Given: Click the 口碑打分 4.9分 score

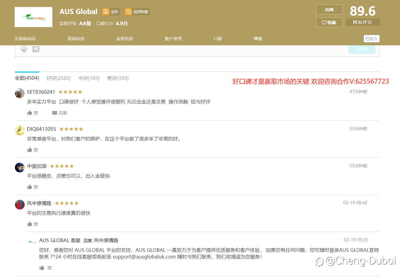Looking at the screenshot, I should pyautogui.click(x=112, y=23).
